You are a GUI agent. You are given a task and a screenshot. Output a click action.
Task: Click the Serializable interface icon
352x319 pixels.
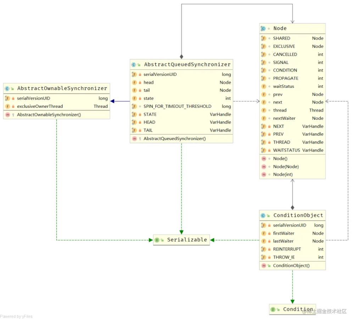(x=157, y=240)
